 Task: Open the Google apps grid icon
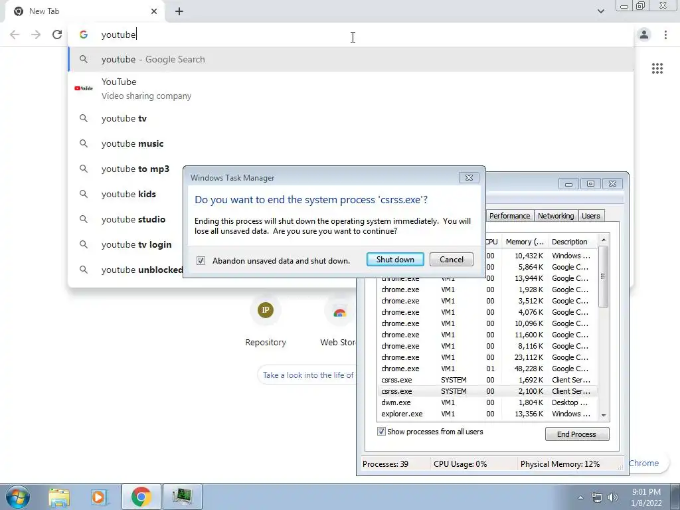[x=657, y=68]
